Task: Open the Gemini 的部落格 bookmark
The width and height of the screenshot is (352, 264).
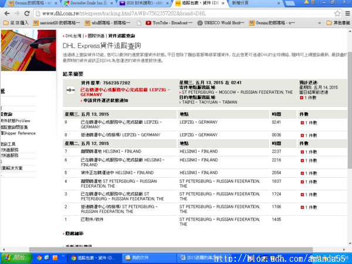Action: point(272,23)
